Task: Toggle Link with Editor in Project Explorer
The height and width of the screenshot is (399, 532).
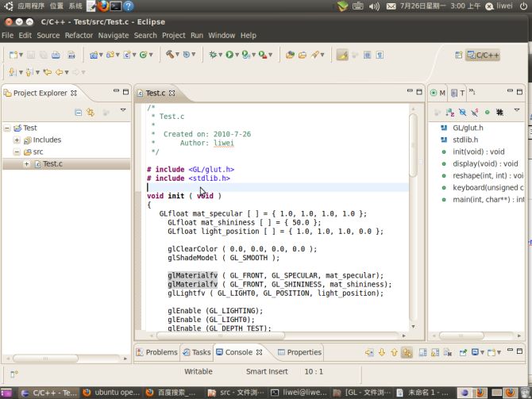Action: pyautogui.click(x=91, y=113)
